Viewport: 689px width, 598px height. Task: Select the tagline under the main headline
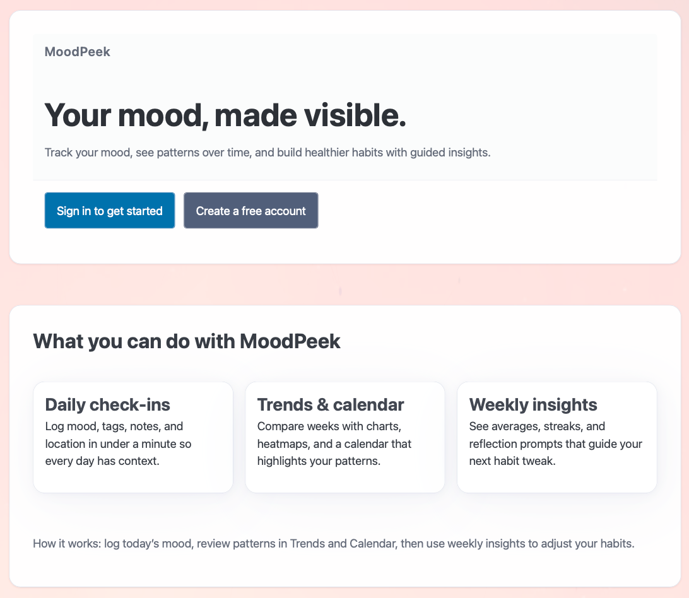(269, 153)
